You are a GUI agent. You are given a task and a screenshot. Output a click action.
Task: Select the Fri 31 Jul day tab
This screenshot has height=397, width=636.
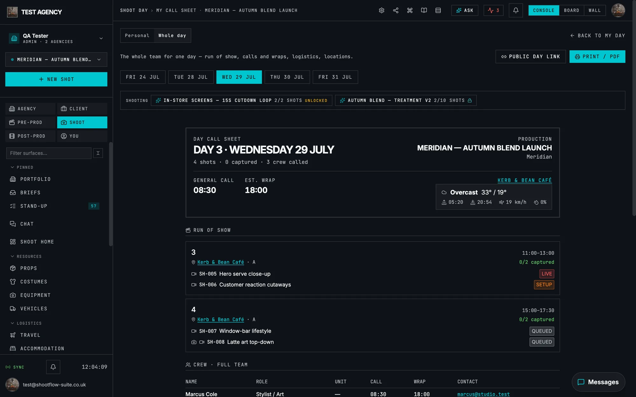tap(335, 77)
